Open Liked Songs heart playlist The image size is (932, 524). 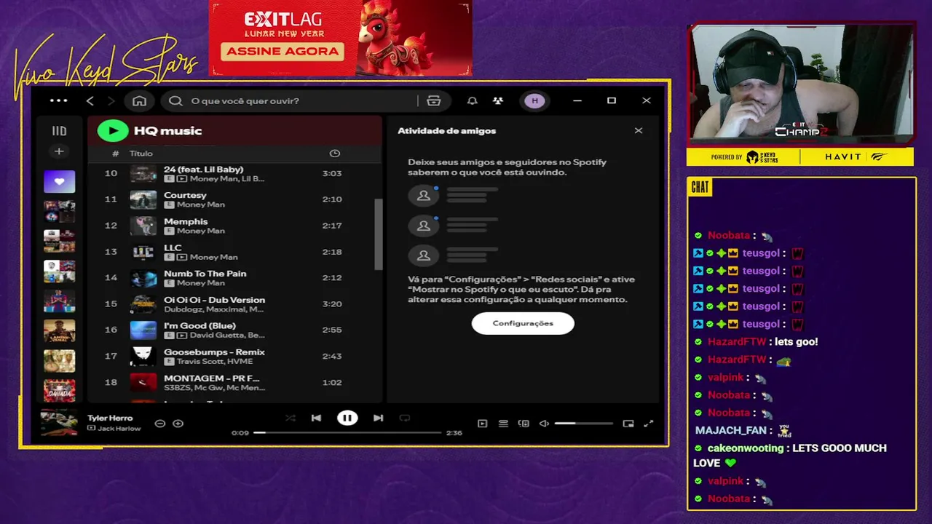[59, 181]
